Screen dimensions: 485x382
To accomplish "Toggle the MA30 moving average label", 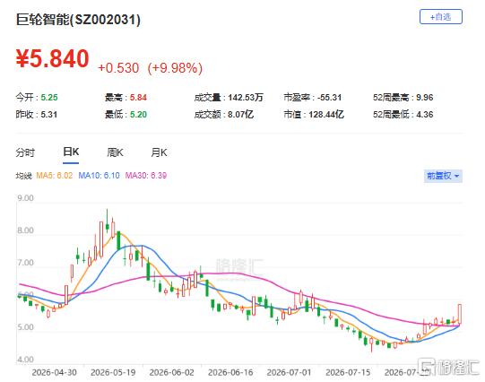I will [x=146, y=176].
